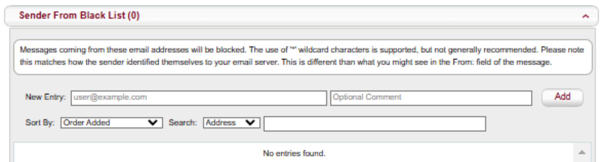Screen dimensions: 602x162
Task: Click the Address dropdown chevron arrow
Action: click(x=250, y=123)
